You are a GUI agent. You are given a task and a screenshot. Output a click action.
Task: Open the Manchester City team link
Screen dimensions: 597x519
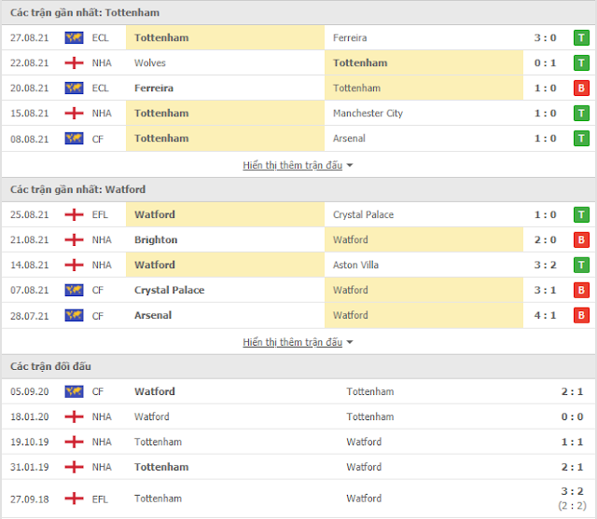tap(368, 114)
